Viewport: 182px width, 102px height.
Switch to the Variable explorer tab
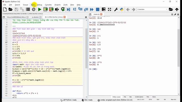(x=139, y=97)
